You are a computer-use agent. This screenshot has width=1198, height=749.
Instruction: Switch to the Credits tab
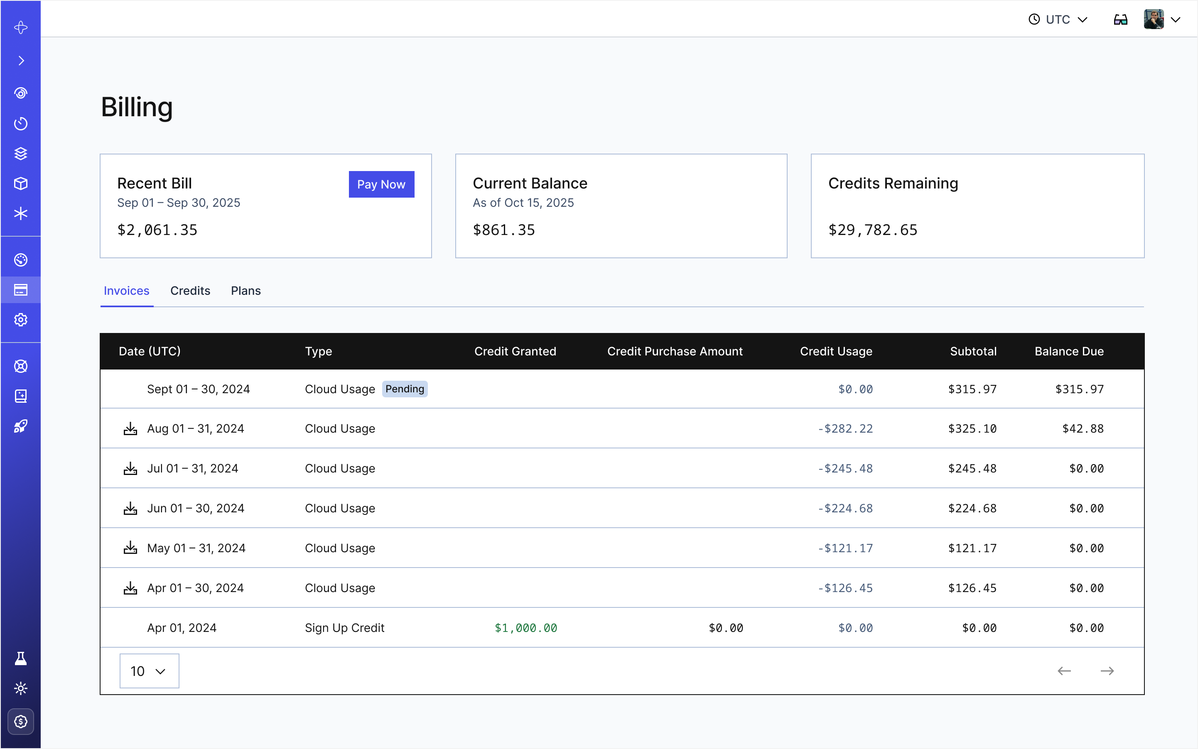190,291
